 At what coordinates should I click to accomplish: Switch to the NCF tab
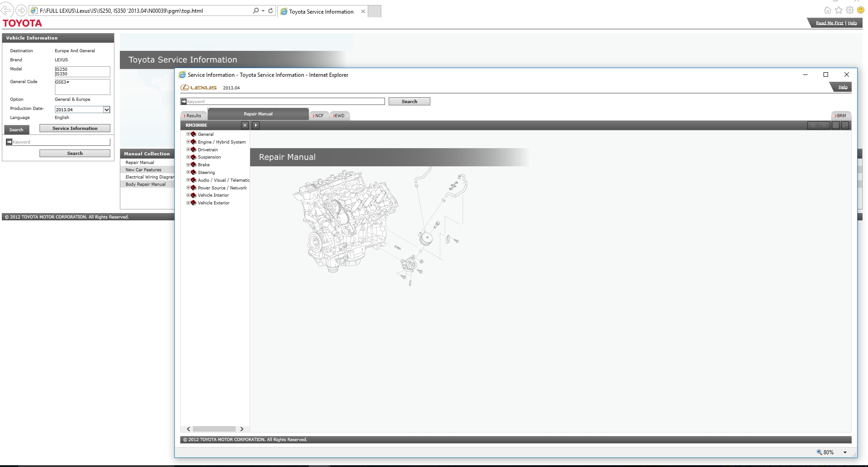coord(319,116)
